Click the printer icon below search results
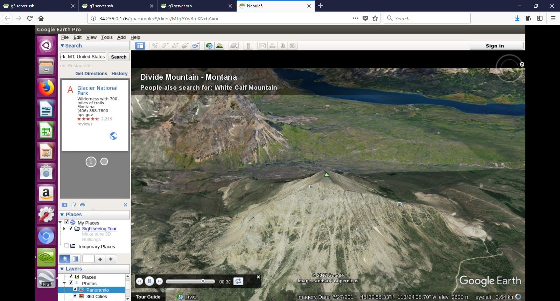 click(x=82, y=205)
